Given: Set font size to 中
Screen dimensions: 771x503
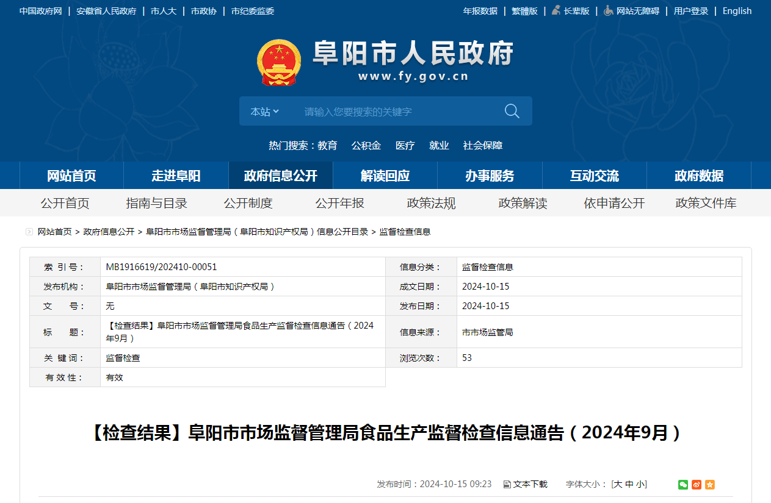Looking at the screenshot, I should pyautogui.click(x=629, y=484).
